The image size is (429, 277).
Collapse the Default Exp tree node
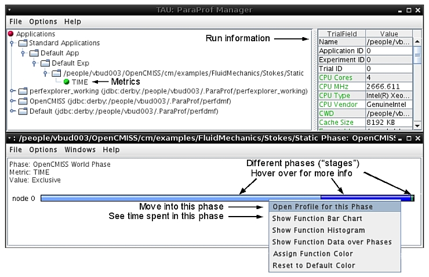[x=34, y=63]
